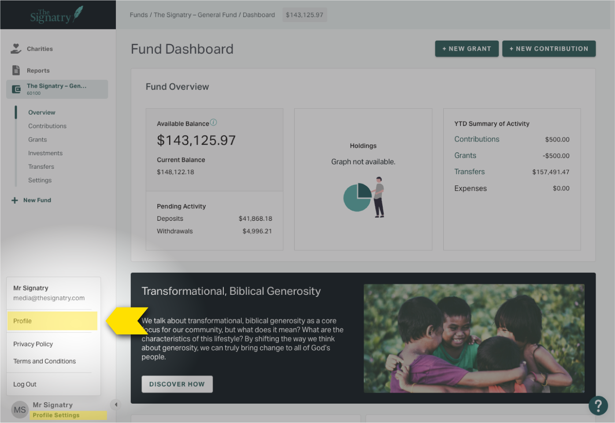Click Profile Settings under Mr Signatry

(56, 415)
